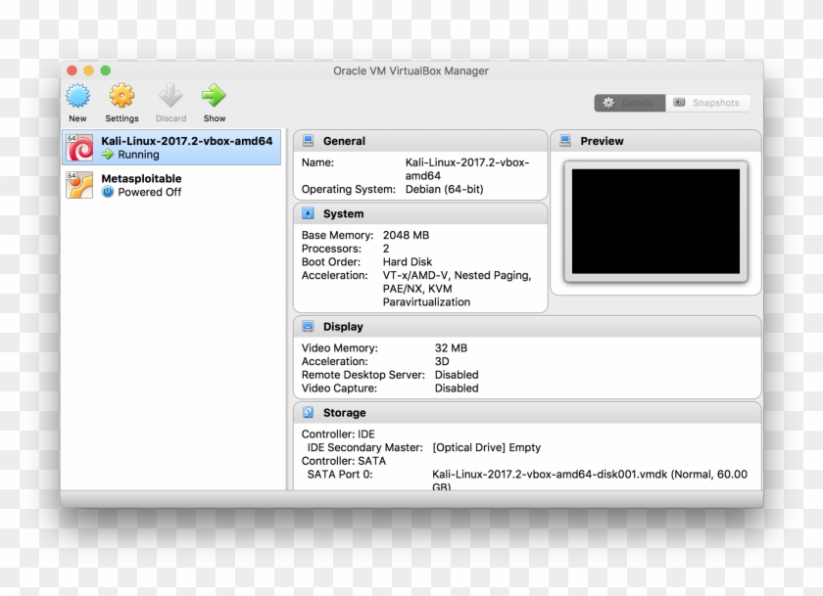Switch to the Details view
This screenshot has height=596, width=823.
pyautogui.click(x=630, y=103)
